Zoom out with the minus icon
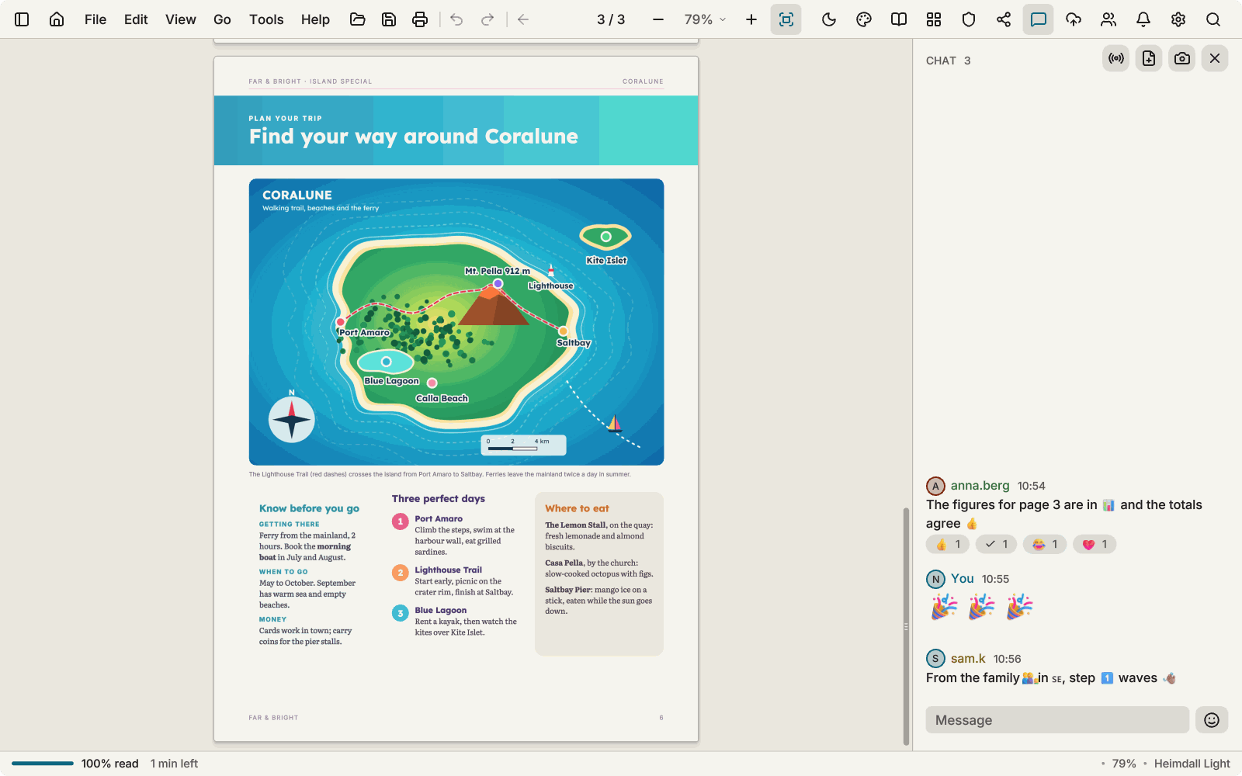The width and height of the screenshot is (1242, 776). tap(658, 19)
